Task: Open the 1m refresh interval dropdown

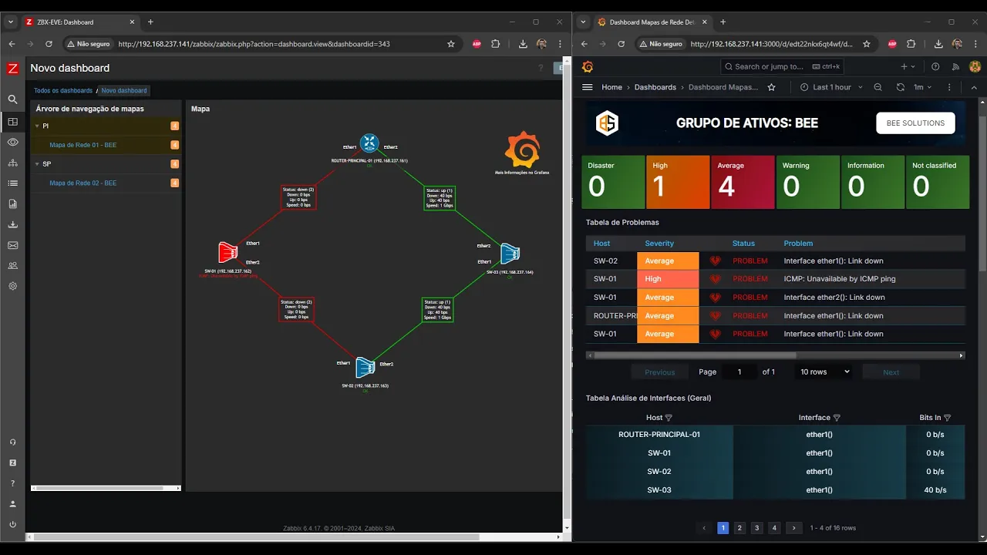Action: click(923, 87)
